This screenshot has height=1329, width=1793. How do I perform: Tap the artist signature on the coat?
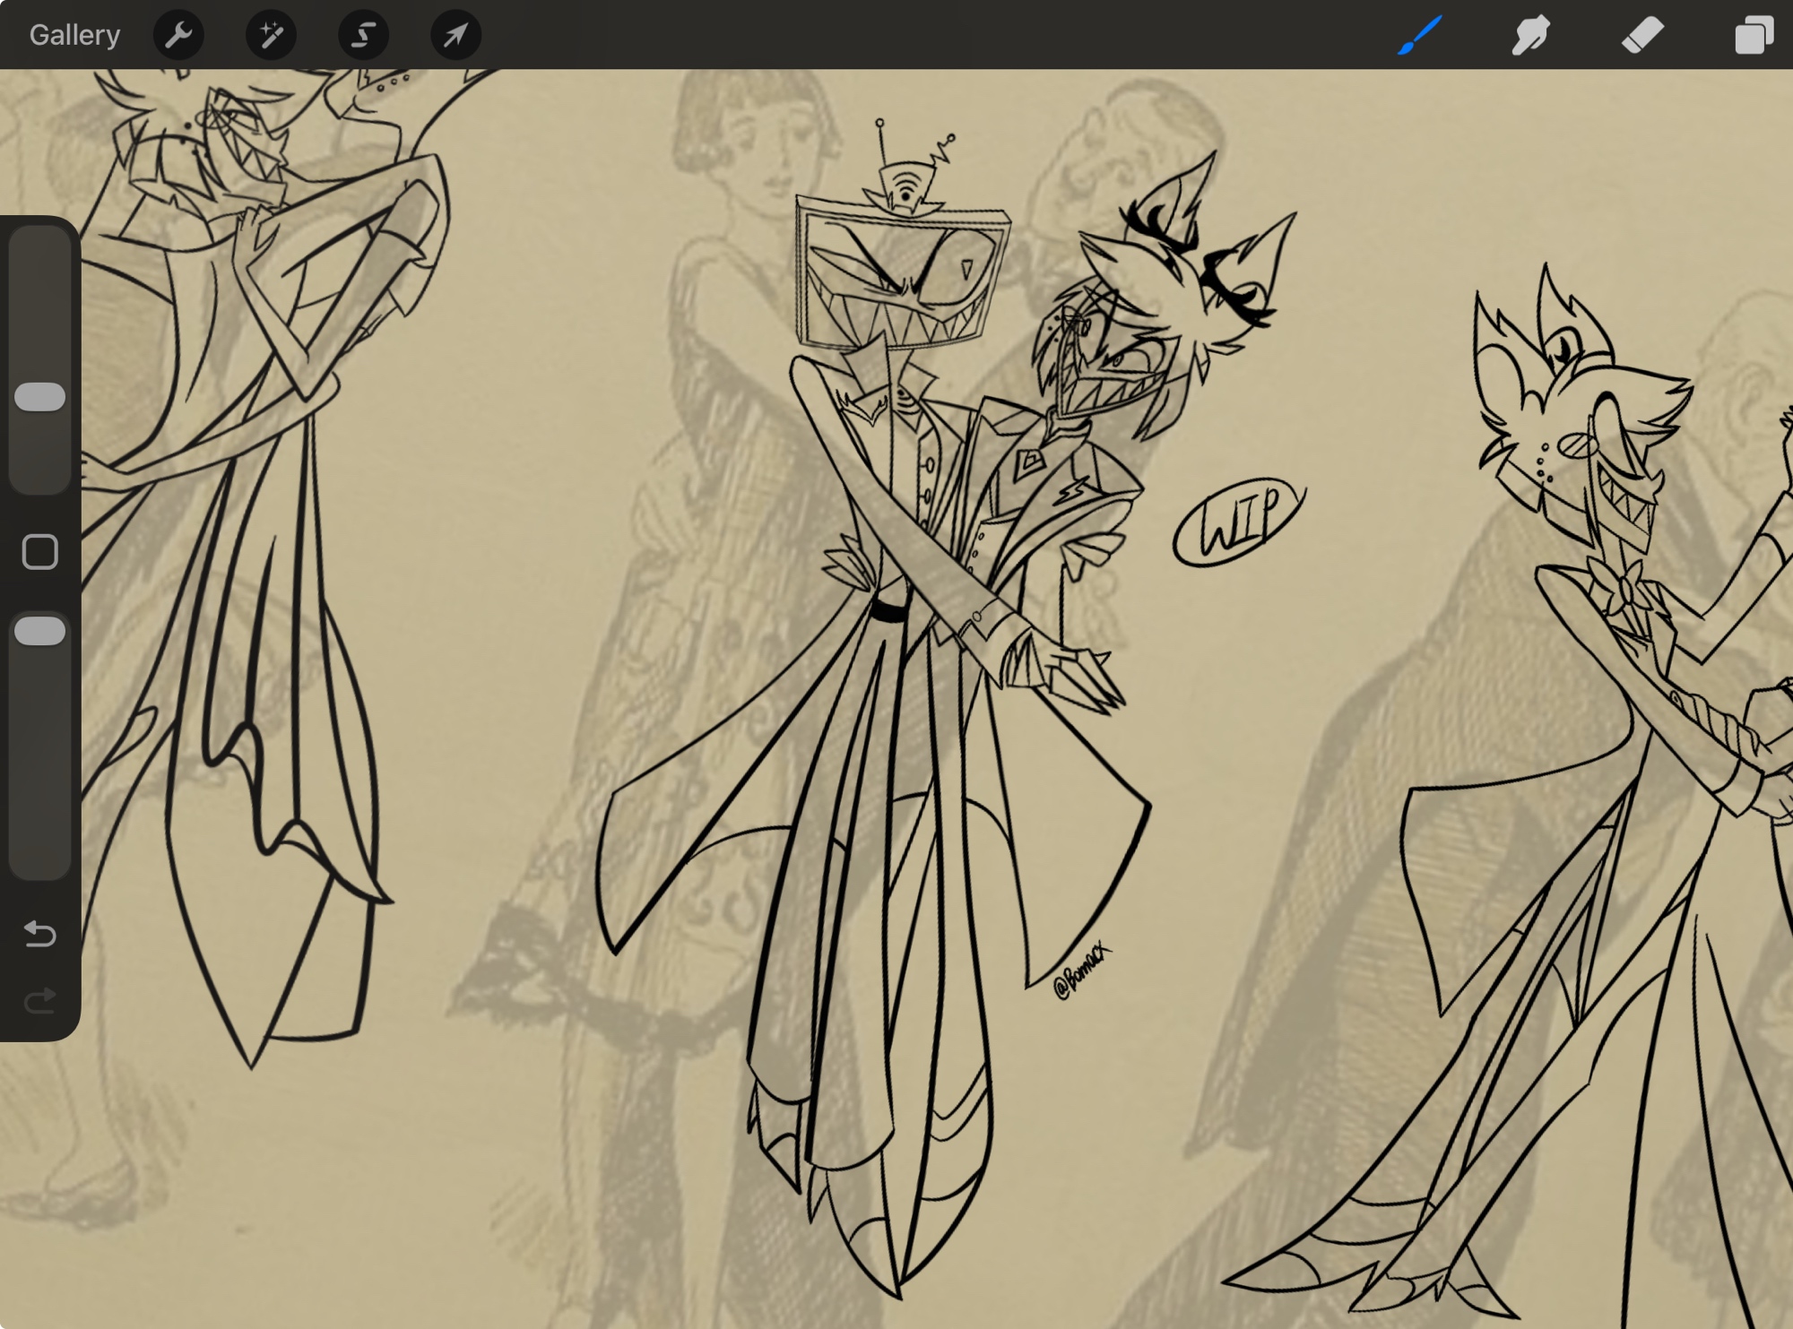click(1082, 972)
